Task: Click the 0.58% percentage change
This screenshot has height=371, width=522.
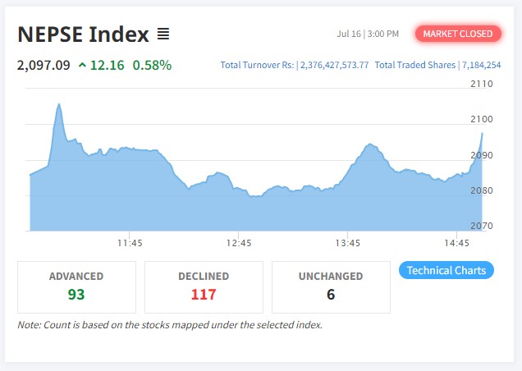Action: pos(152,65)
